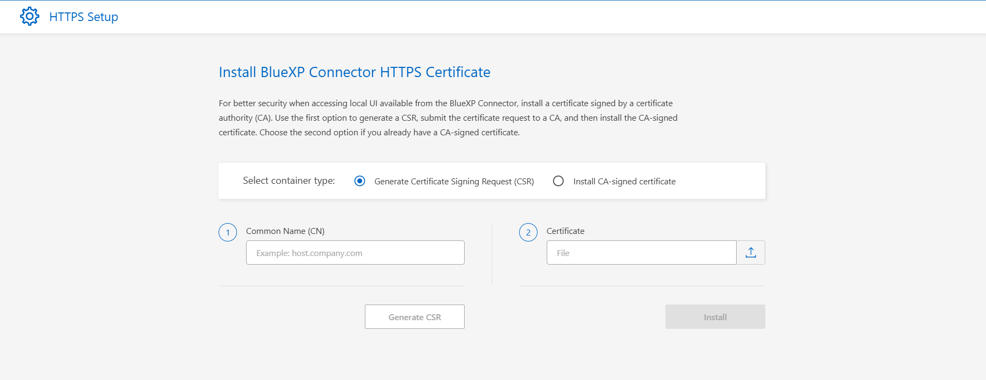
Task: Click the step 2 circle badge
Action: pos(528,232)
